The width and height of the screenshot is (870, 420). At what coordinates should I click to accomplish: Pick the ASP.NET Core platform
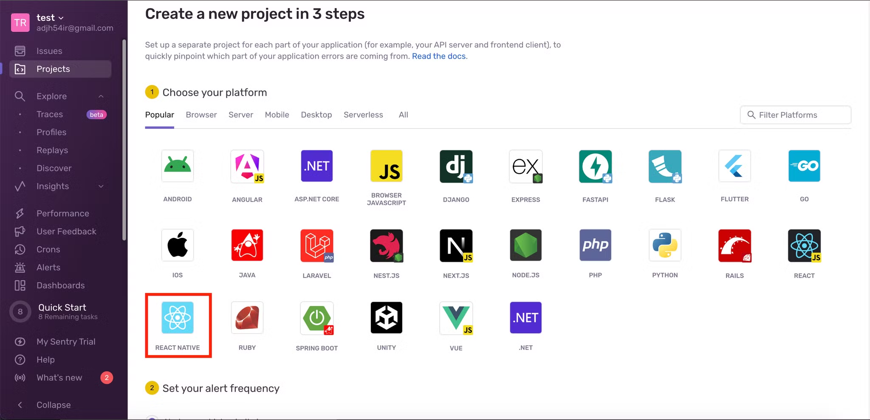coord(317,166)
